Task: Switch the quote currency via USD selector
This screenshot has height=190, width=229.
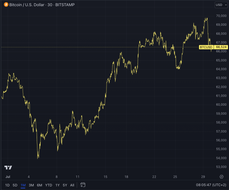Action: (219, 5)
